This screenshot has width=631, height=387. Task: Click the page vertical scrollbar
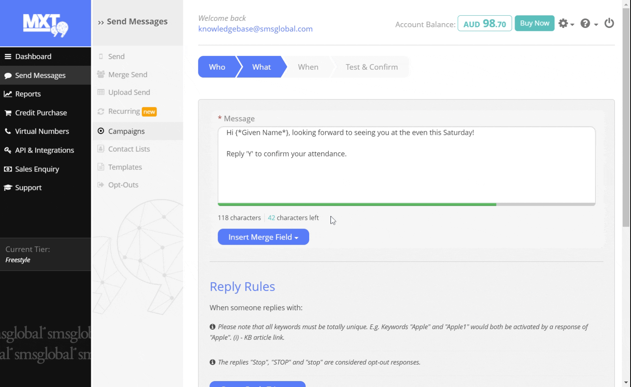coord(626,118)
